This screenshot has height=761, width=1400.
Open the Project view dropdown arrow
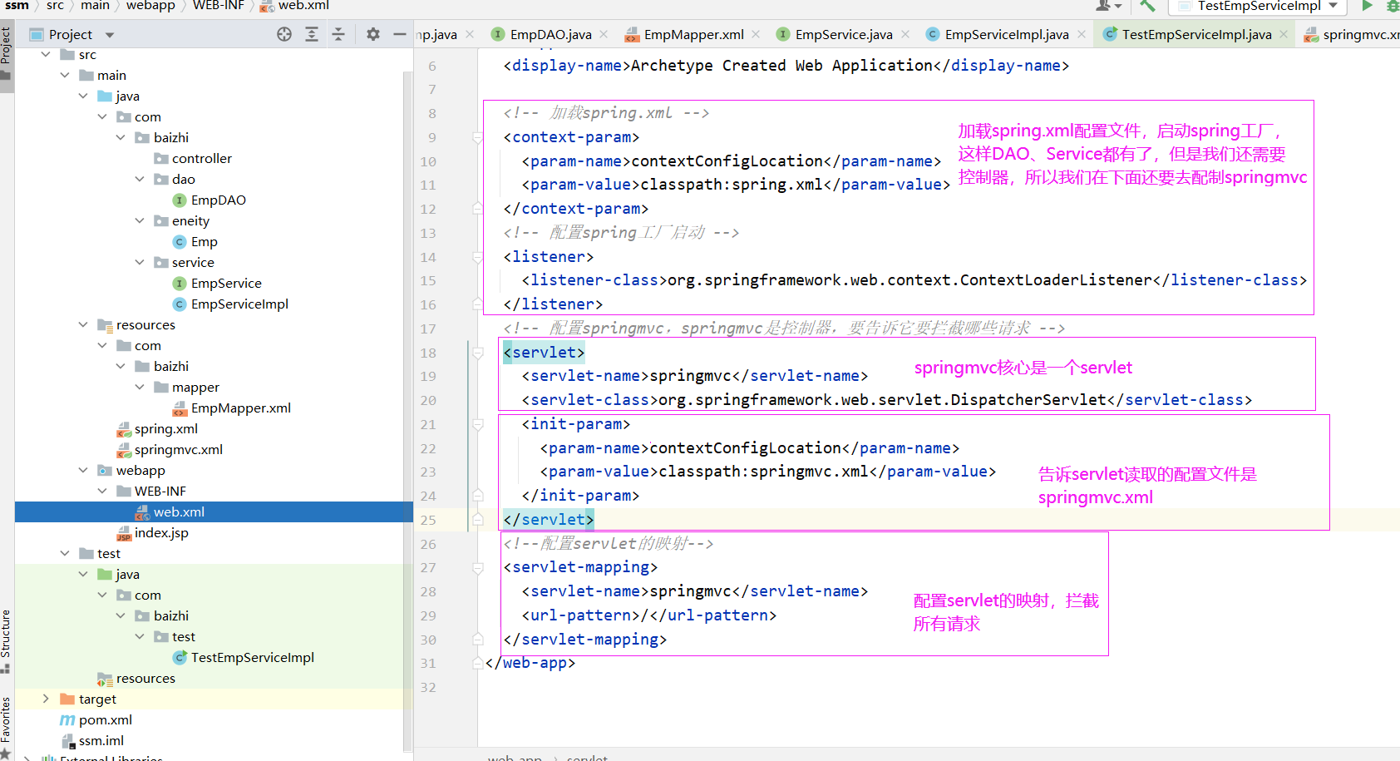109,35
